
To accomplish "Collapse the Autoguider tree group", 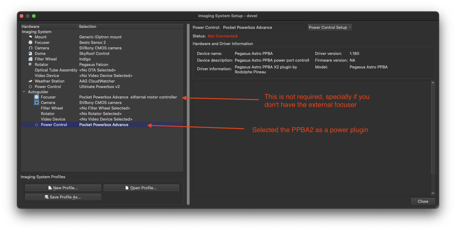I will [24, 92].
